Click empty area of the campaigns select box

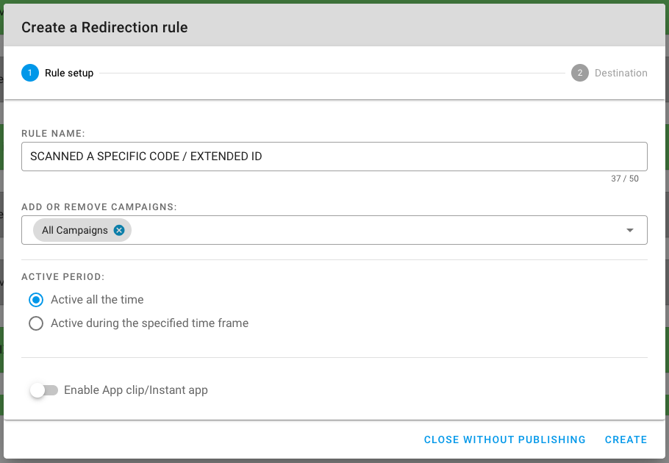point(368,230)
